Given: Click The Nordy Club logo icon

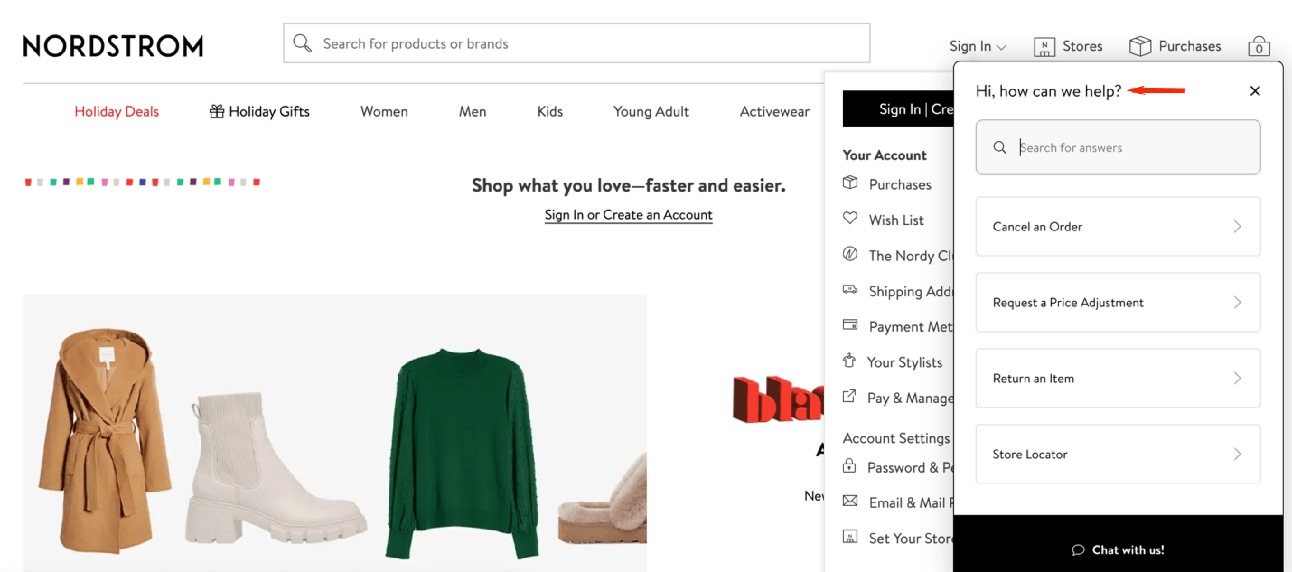Looking at the screenshot, I should pyautogui.click(x=850, y=255).
